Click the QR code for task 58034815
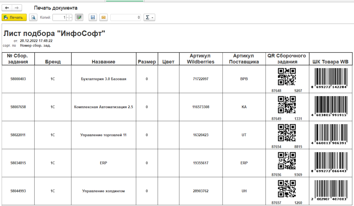The height and width of the screenshot is (206, 354). 287,161
